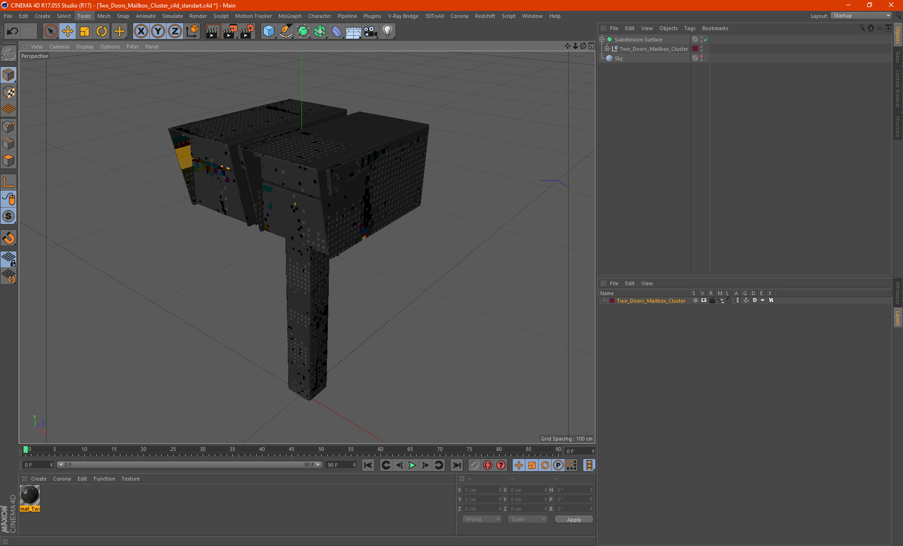Open Edit Render Settings
The image size is (903, 546).
pyautogui.click(x=247, y=32)
